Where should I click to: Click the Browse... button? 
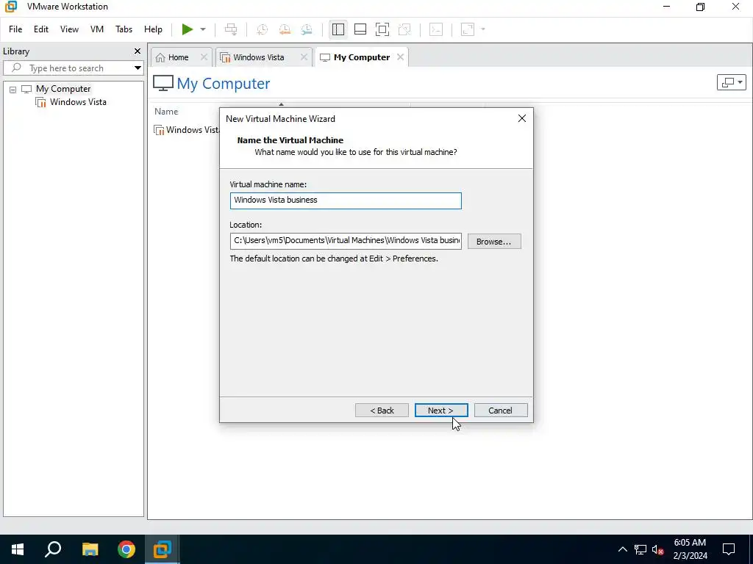coord(494,241)
